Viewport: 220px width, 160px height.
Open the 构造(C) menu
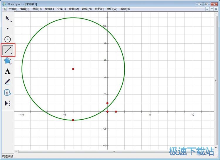[x=49, y=9]
